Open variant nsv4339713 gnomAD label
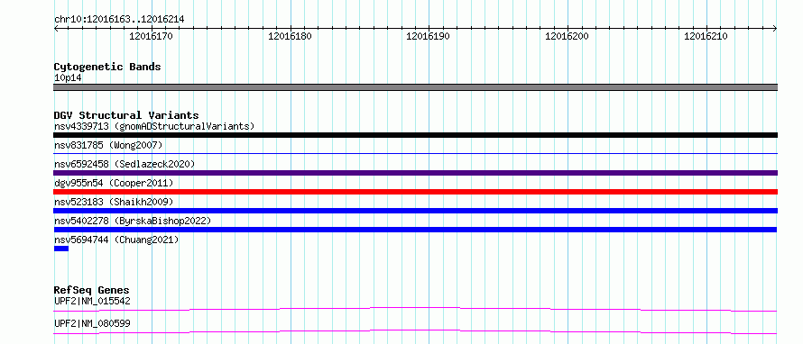This screenshot has height=344, width=803. point(154,126)
